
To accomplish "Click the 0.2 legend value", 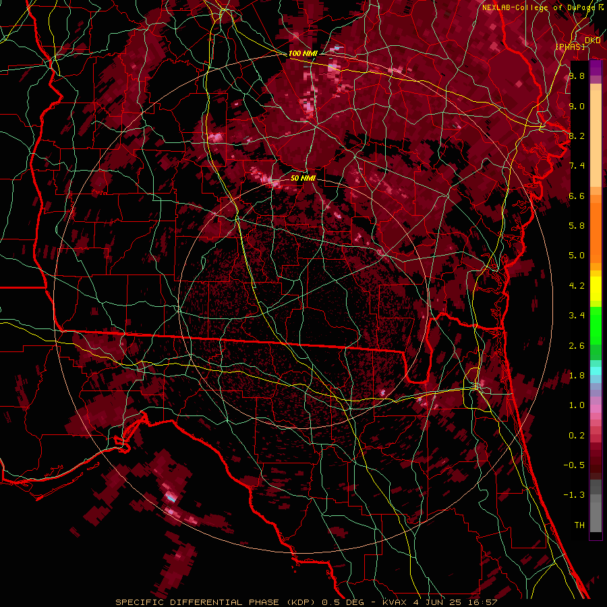I will pos(577,436).
